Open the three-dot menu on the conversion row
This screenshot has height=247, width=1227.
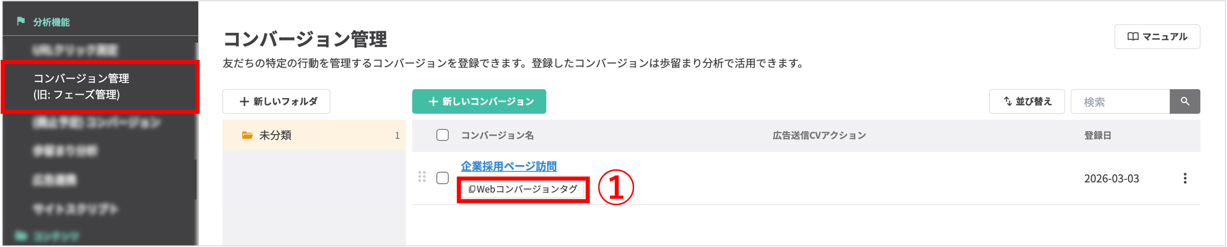click(x=1186, y=179)
